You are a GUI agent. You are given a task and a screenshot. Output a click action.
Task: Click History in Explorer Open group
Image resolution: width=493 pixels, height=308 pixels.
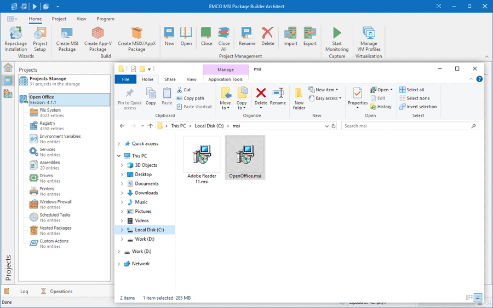[381, 107]
